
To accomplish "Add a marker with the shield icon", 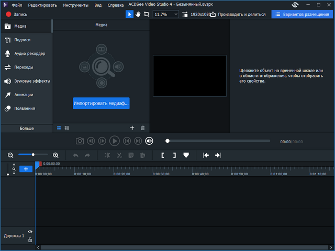I will [x=186, y=155].
